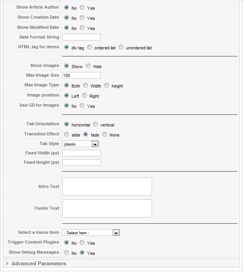Click inside the Intro Text area
This screenshot has width=245, height=277.
[107, 187]
